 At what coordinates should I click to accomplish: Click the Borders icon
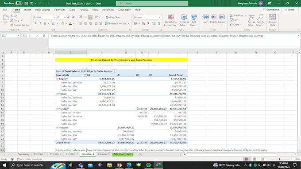54,23
